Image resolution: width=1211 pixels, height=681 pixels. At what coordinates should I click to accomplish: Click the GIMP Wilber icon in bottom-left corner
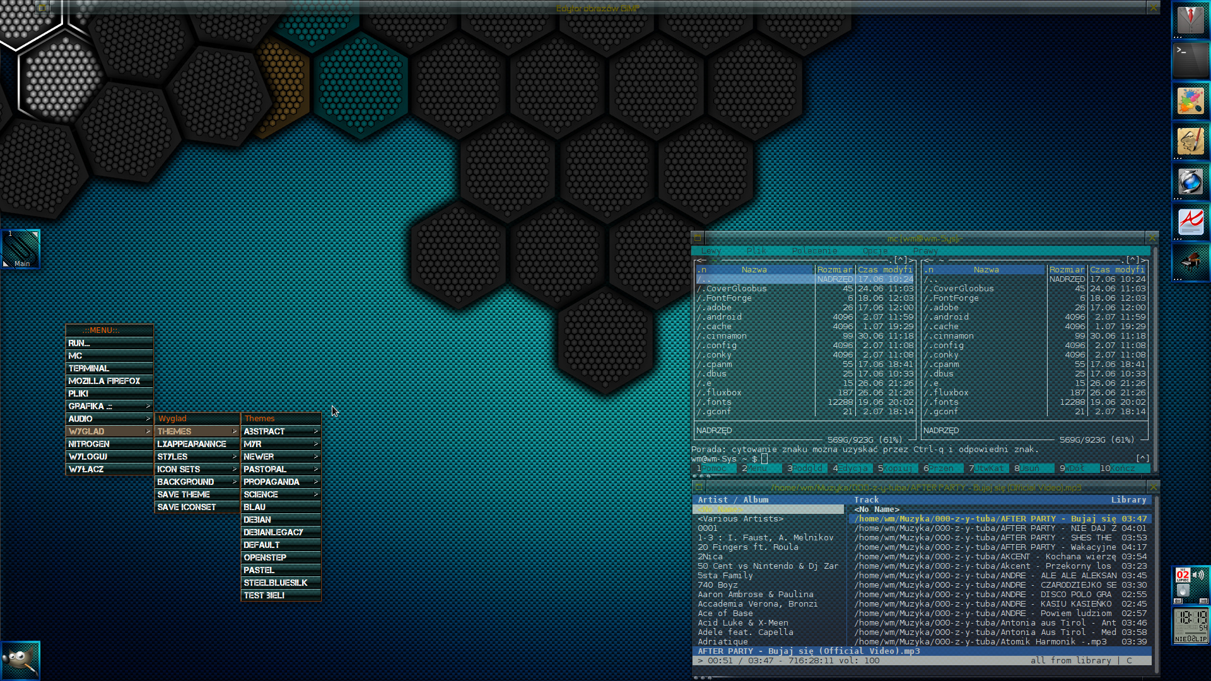(19, 660)
